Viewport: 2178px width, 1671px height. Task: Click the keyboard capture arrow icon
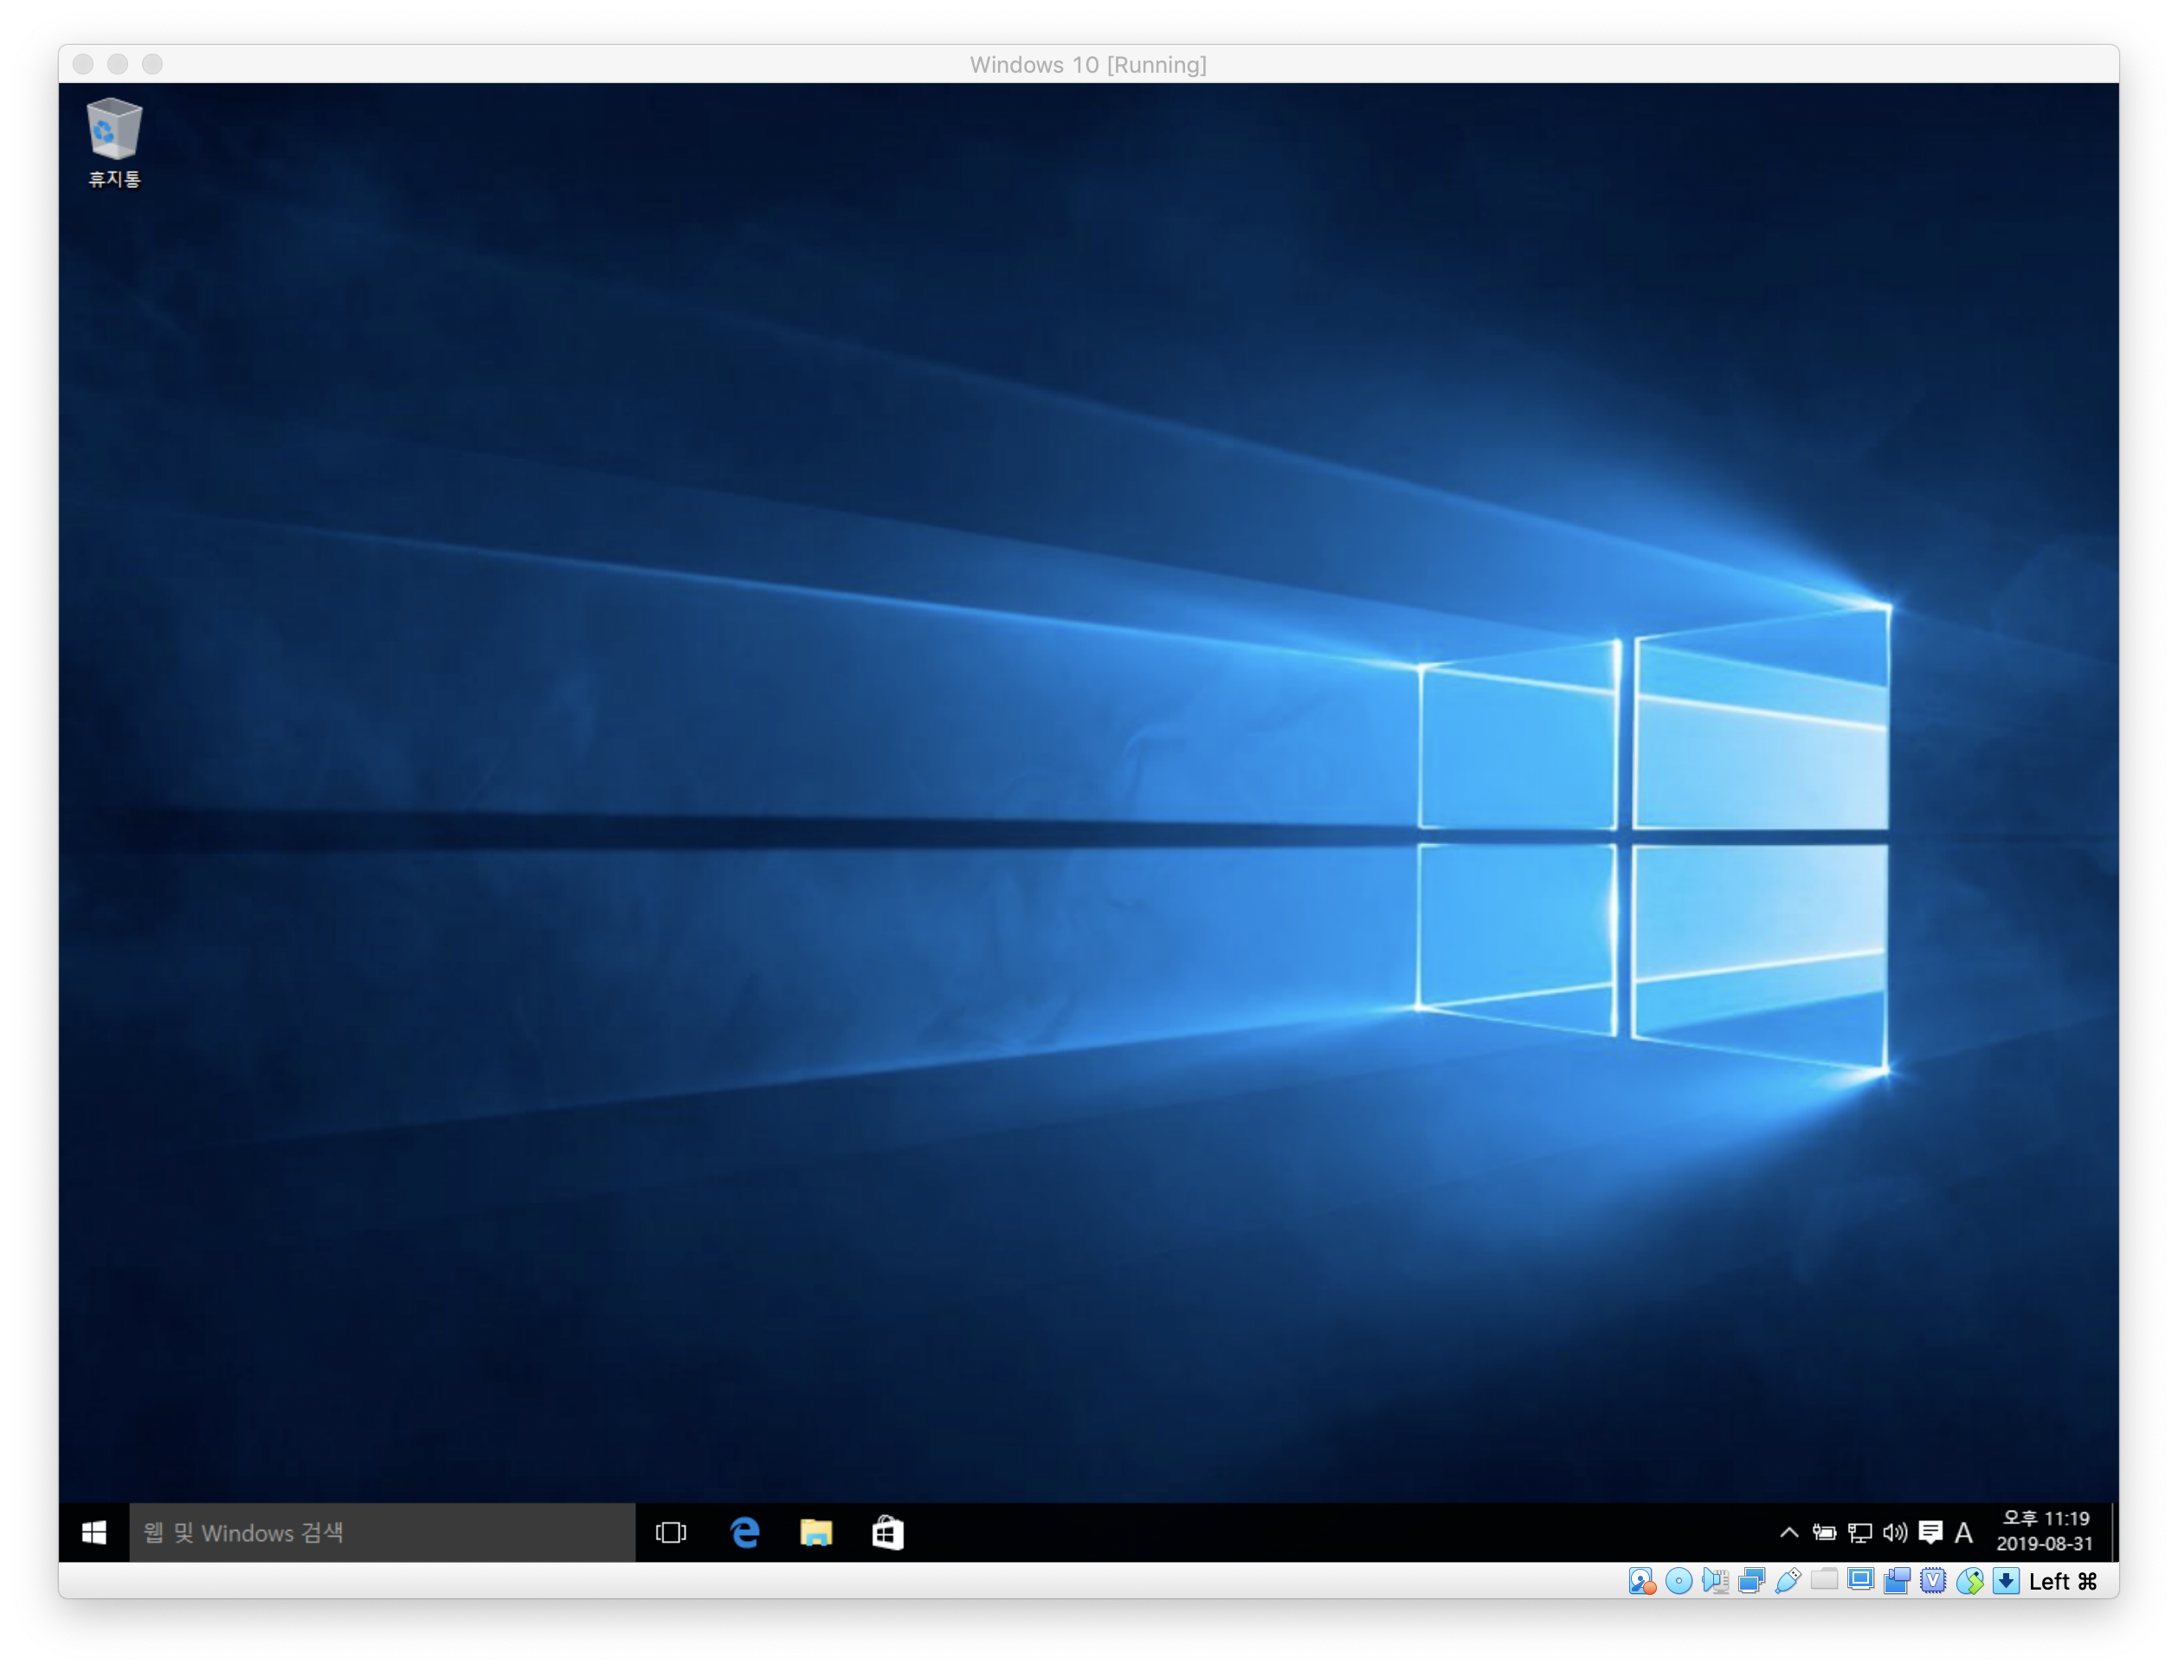[2006, 1582]
